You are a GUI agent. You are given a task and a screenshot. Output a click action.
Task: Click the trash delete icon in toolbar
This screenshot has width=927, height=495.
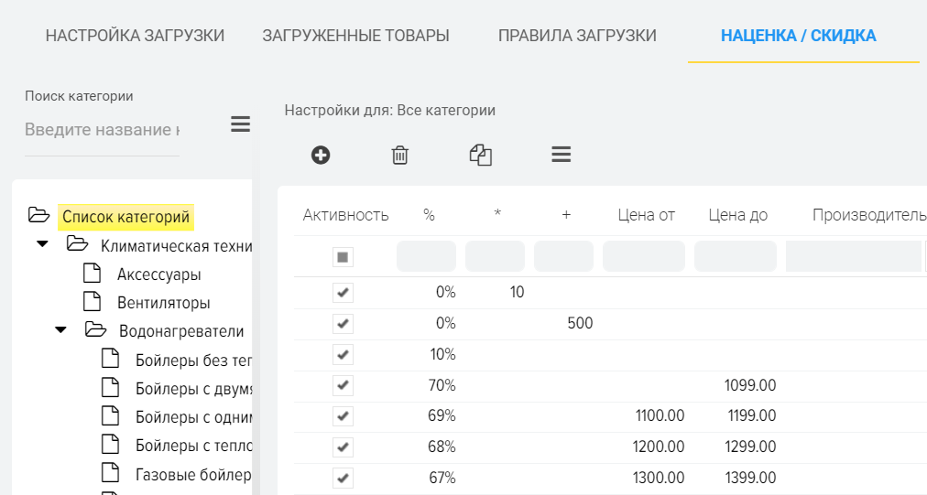(x=400, y=155)
